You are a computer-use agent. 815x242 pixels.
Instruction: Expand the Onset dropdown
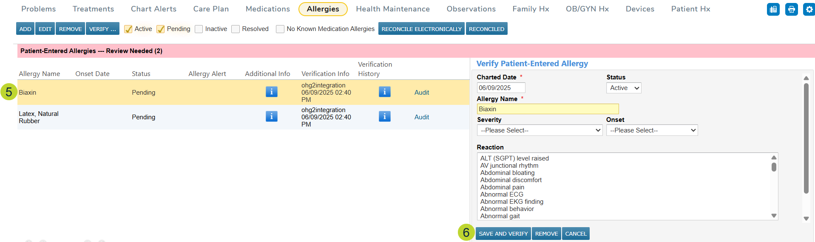tap(651, 130)
